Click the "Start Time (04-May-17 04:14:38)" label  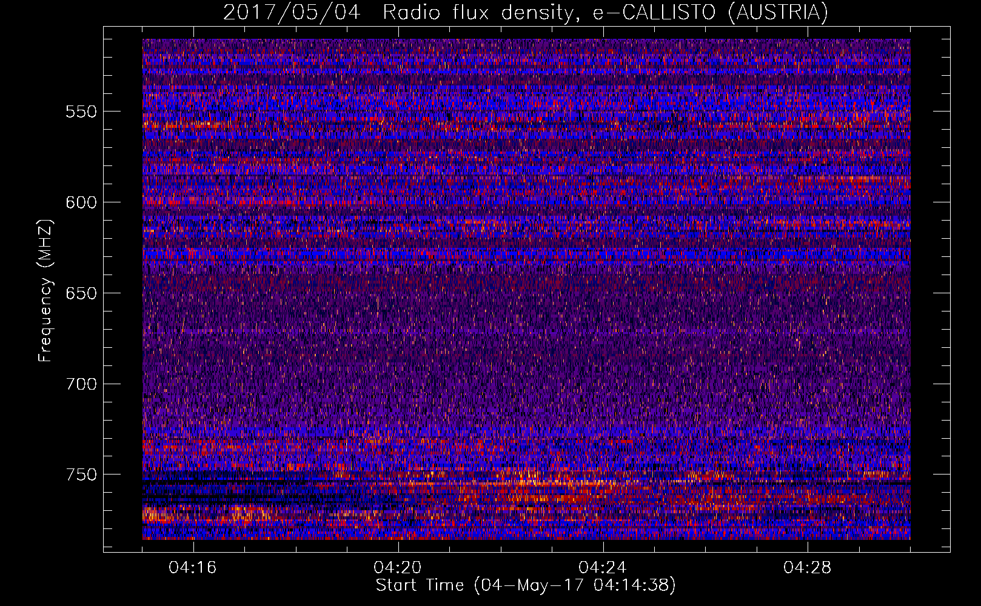click(525, 585)
